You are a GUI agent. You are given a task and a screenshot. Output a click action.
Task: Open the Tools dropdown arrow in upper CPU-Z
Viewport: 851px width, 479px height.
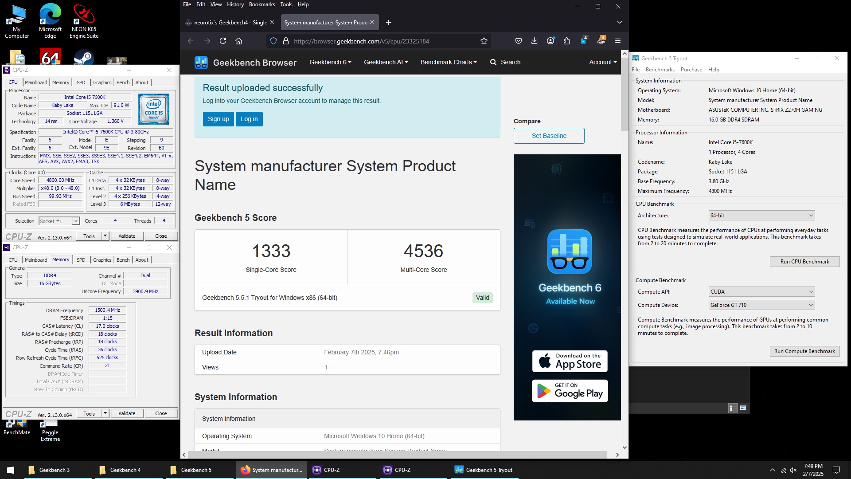pos(105,236)
